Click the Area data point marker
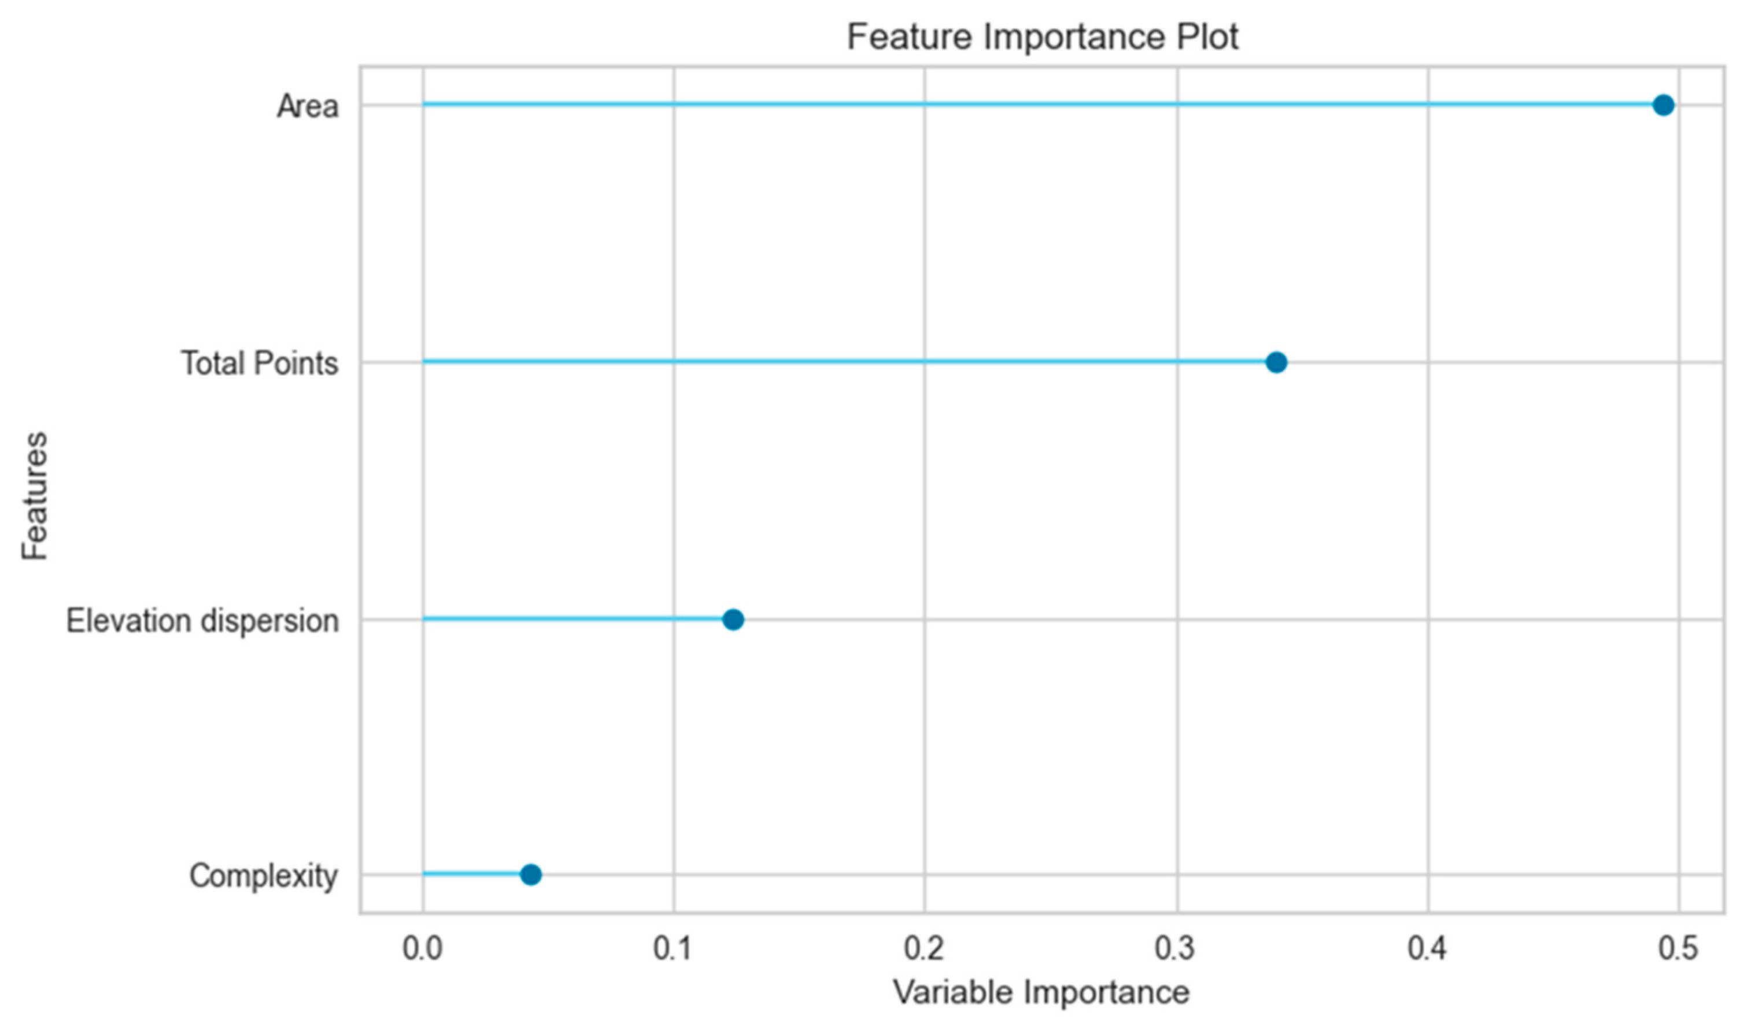 (1663, 106)
